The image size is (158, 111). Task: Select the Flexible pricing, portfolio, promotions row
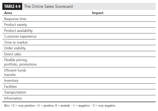(x=20, y=62)
